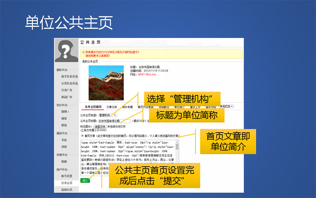Select 公共主页 in sidebar

66,183
